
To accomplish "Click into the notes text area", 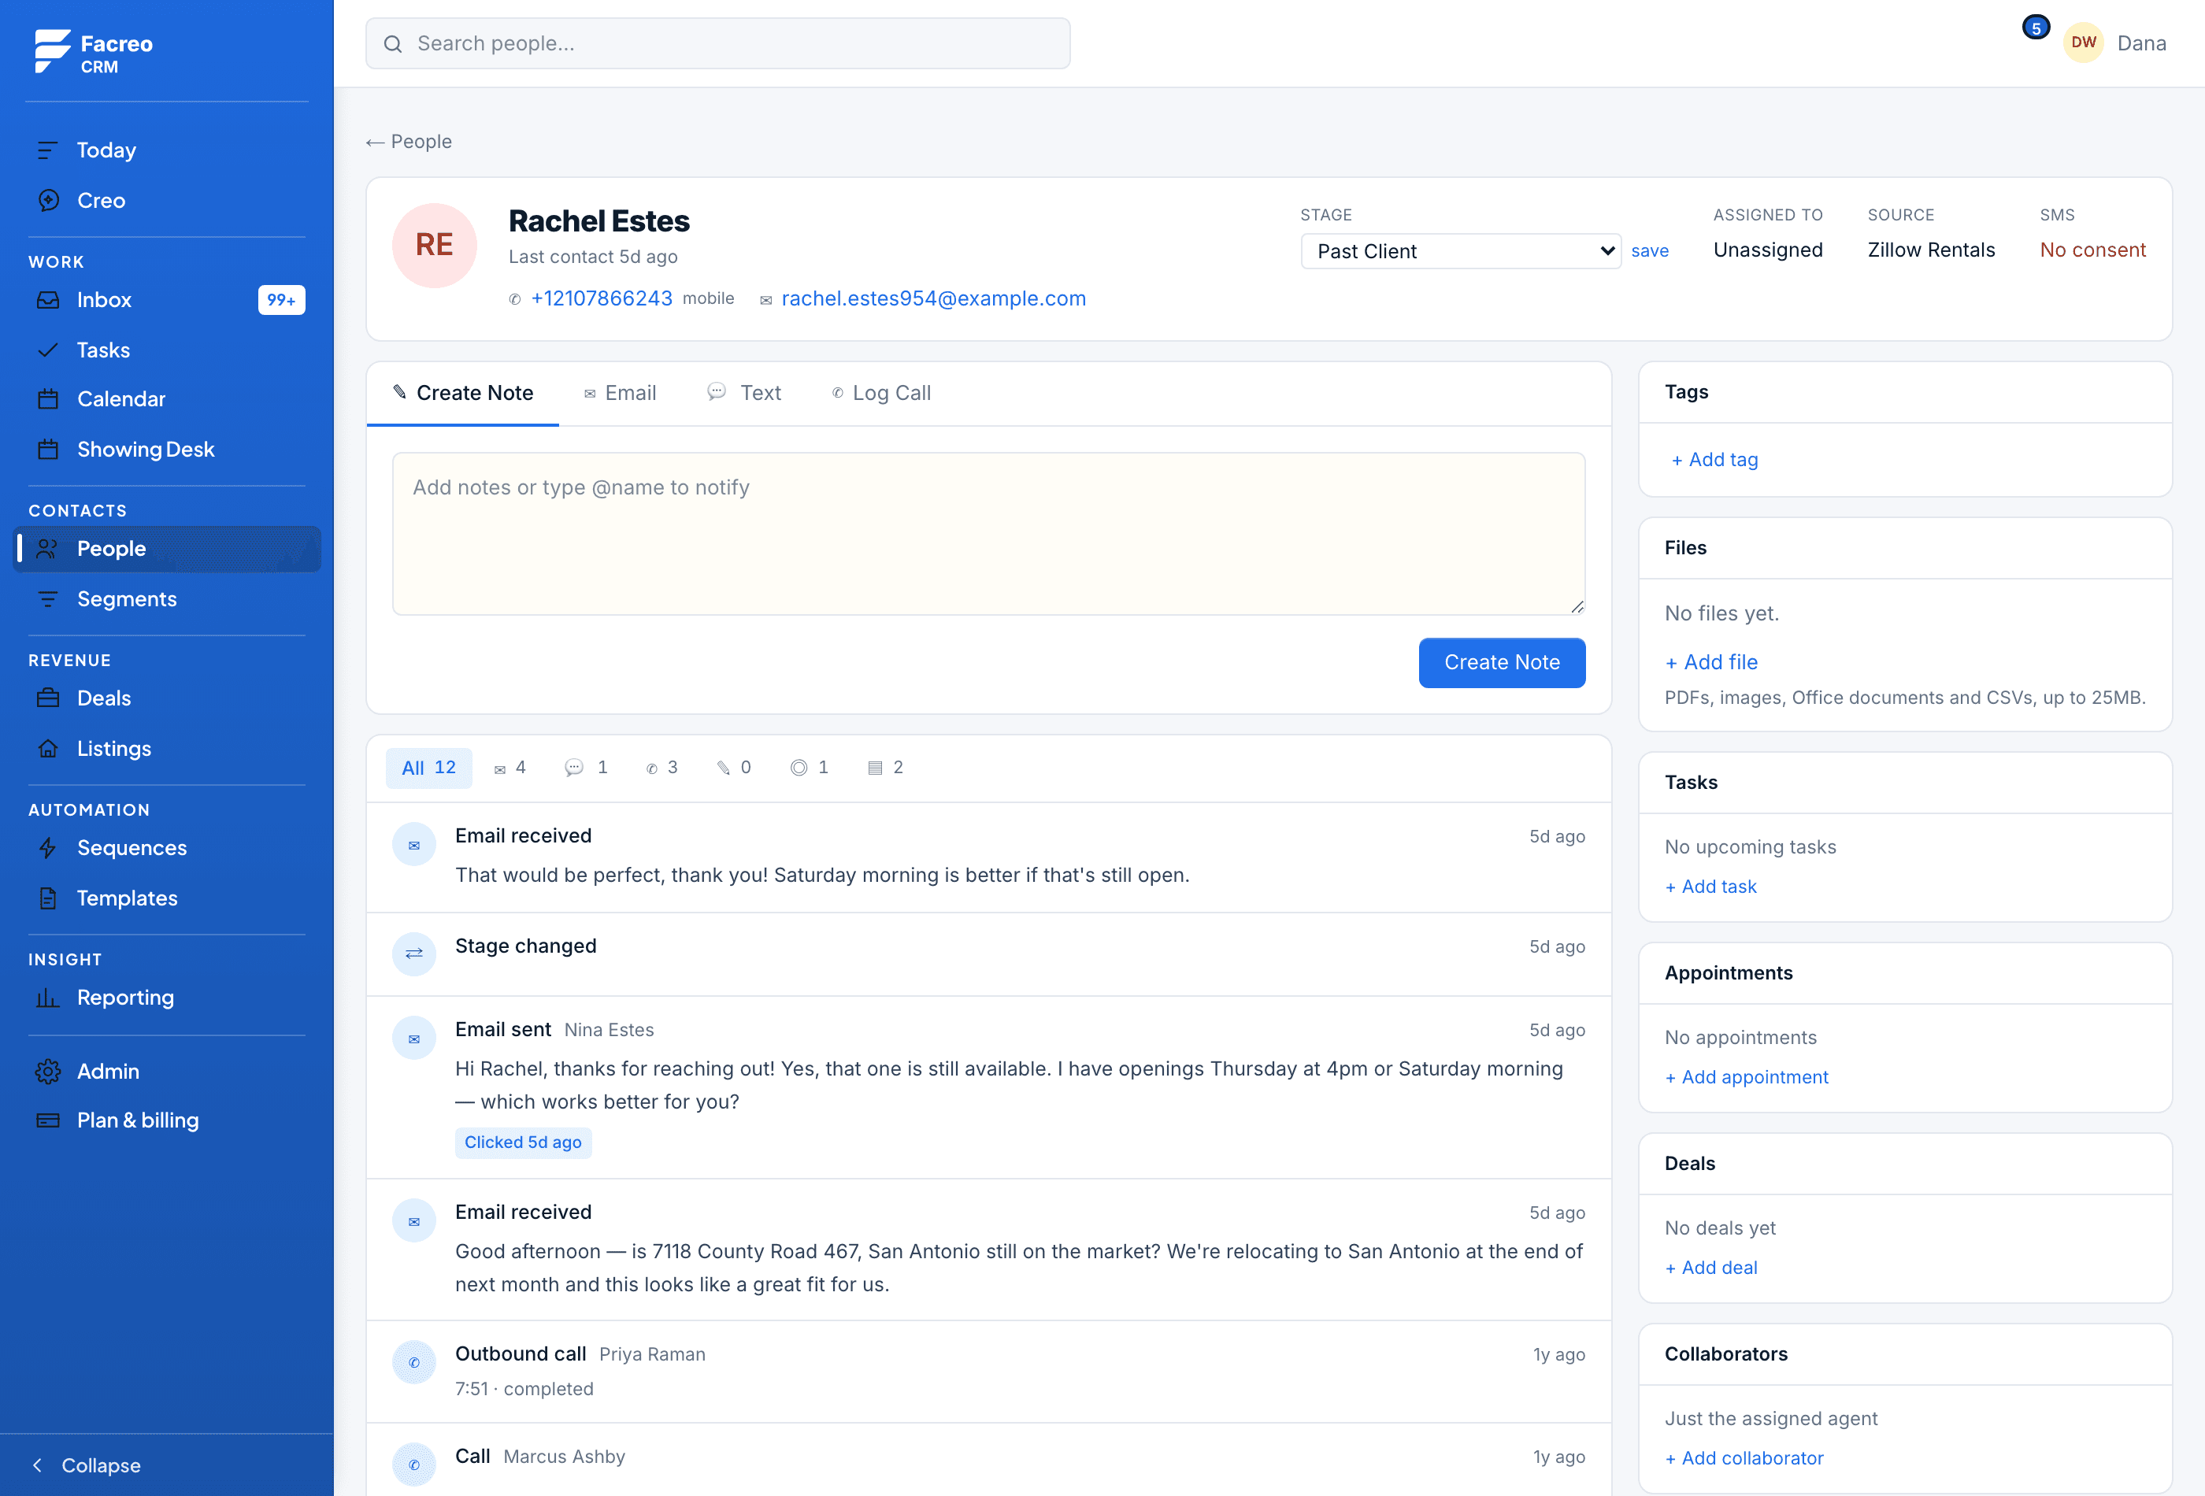I will [988, 534].
